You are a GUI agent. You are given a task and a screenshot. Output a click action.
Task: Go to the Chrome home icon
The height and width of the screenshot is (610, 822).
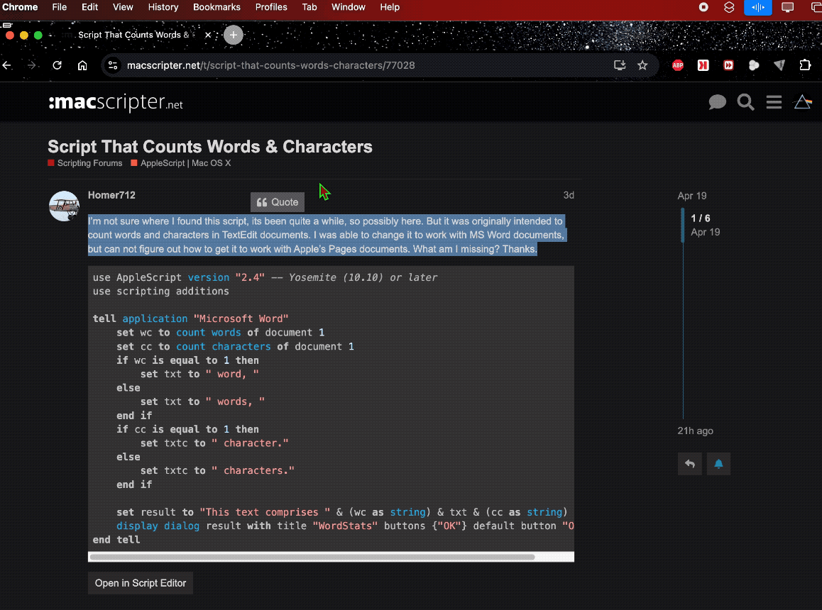pyautogui.click(x=82, y=65)
